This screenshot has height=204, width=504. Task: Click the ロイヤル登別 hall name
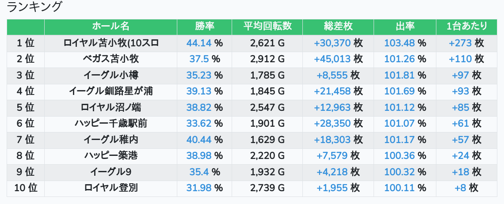pos(111,188)
